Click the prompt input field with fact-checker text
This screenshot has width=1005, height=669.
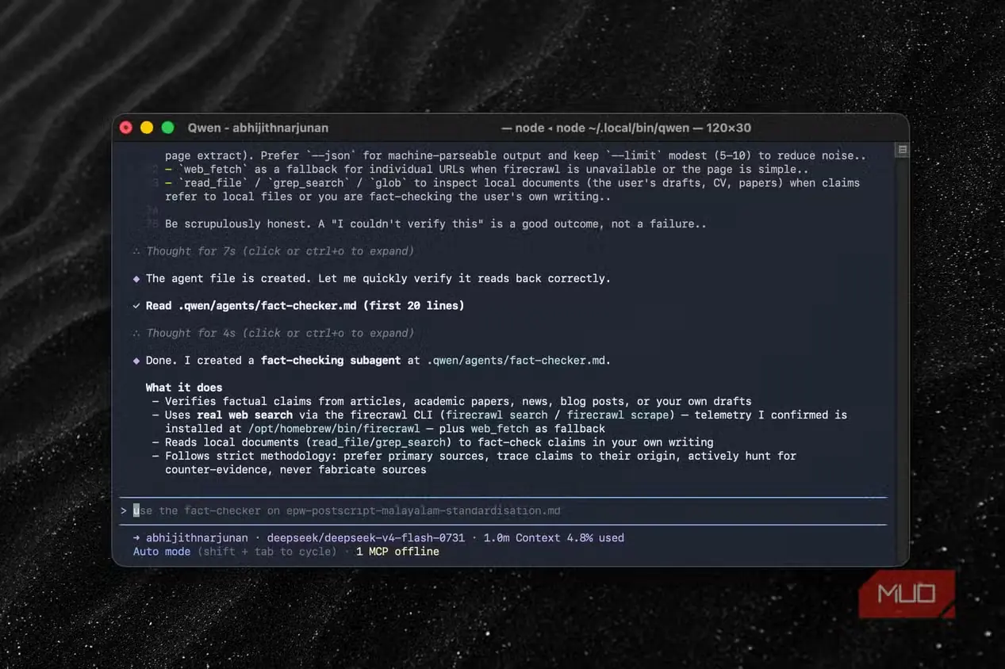(x=503, y=510)
